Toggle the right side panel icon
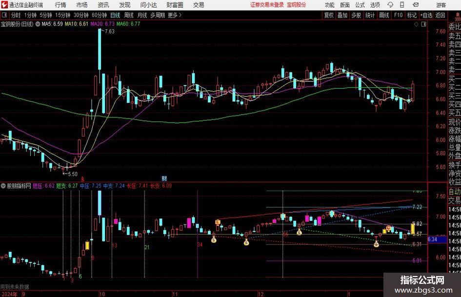The height and width of the screenshot is (297, 461). point(423,24)
